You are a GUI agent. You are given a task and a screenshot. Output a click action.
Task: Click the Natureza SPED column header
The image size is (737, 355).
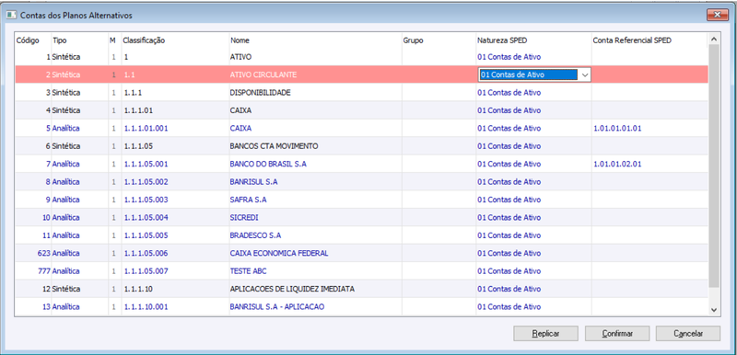point(502,40)
